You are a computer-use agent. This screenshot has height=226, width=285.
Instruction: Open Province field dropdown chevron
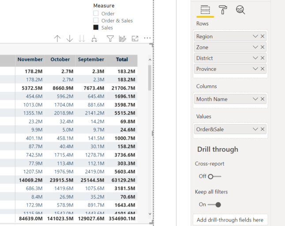click(x=255, y=69)
